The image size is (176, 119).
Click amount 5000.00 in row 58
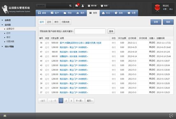[55, 43]
